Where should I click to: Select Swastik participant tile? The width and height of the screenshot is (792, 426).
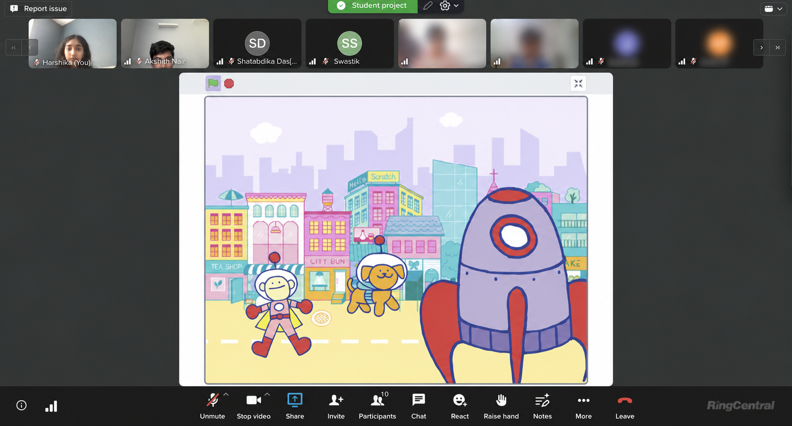[350, 44]
